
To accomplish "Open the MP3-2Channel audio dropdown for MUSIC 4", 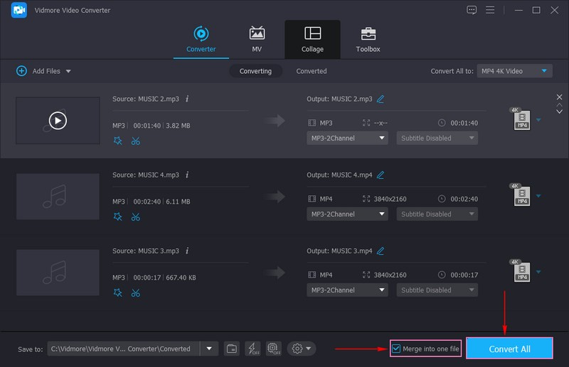I will click(x=348, y=214).
